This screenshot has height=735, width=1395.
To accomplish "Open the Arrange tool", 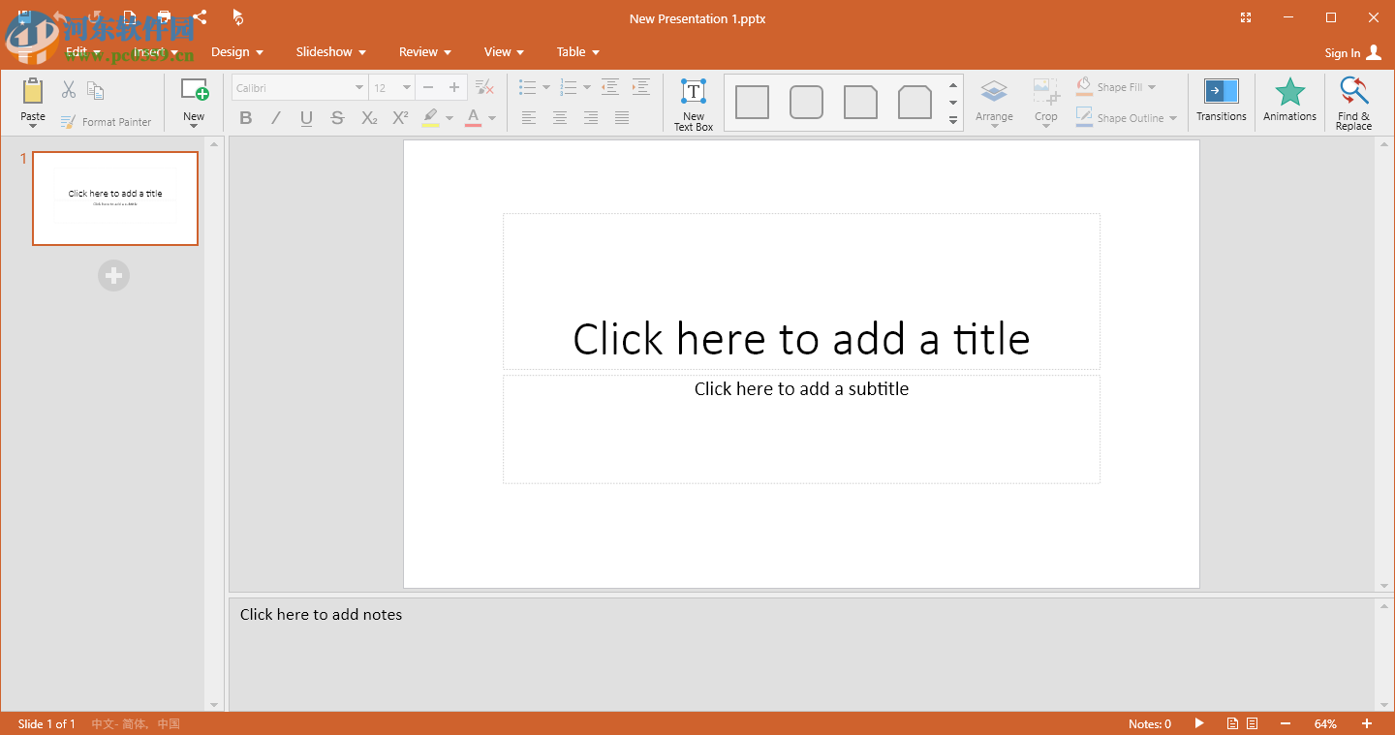I will click(994, 102).
